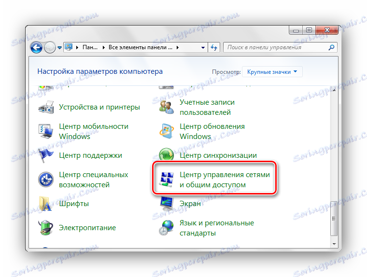Screen dimensions: 367x277
Task: Open Устройства и принтеры link
Action: tap(99, 107)
